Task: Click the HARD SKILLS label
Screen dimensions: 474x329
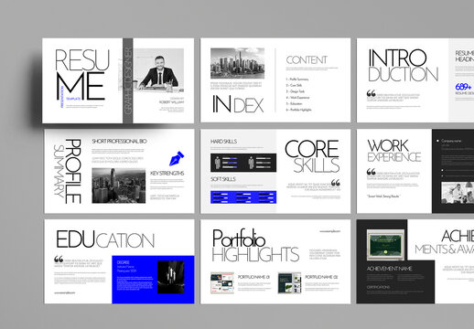Action: coord(223,142)
